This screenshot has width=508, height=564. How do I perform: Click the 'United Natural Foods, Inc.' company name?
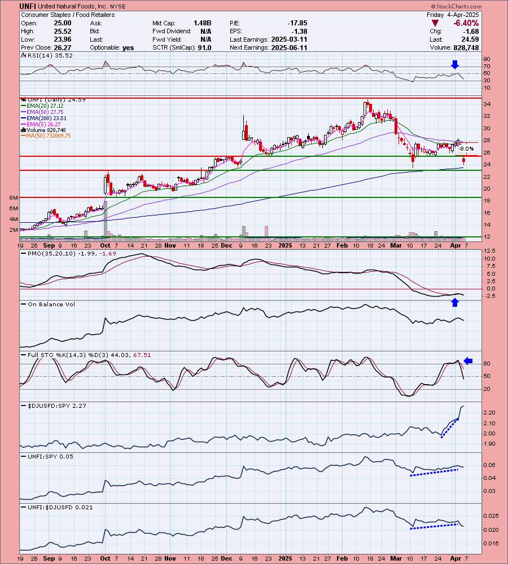point(72,6)
